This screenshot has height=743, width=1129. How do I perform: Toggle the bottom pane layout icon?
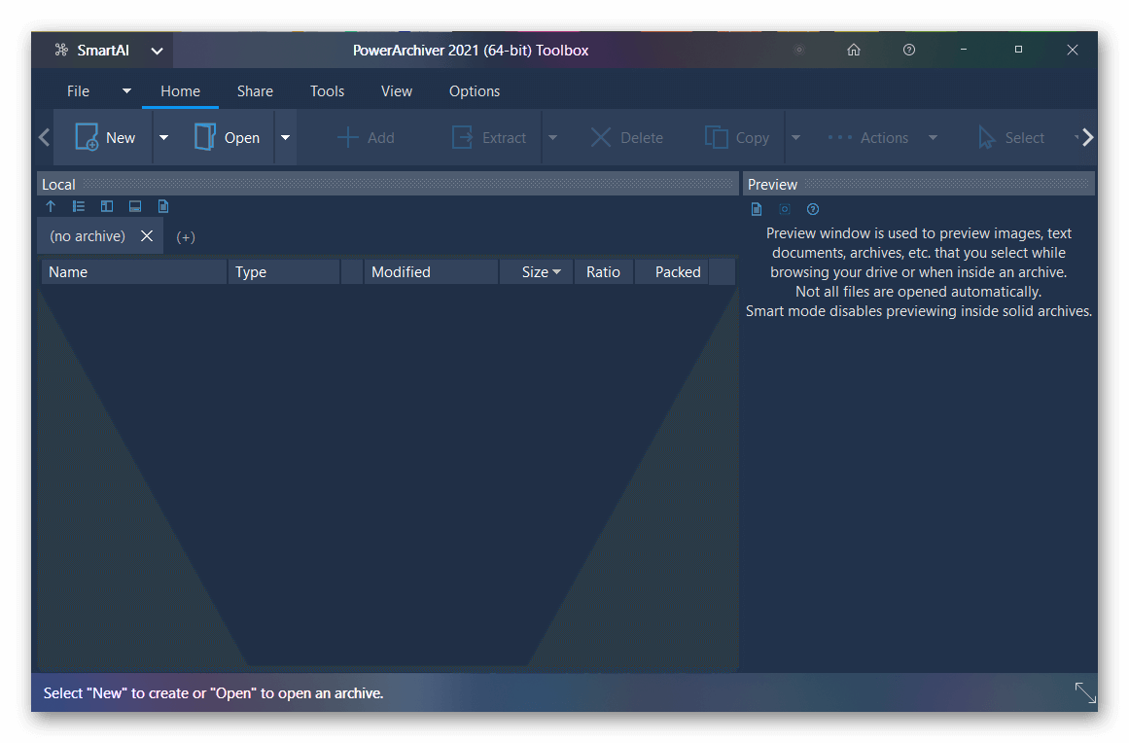point(134,206)
